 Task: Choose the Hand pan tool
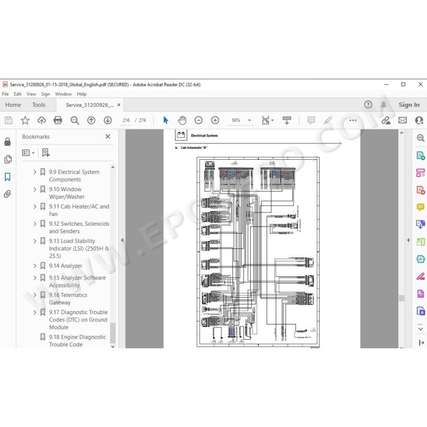coord(182,120)
